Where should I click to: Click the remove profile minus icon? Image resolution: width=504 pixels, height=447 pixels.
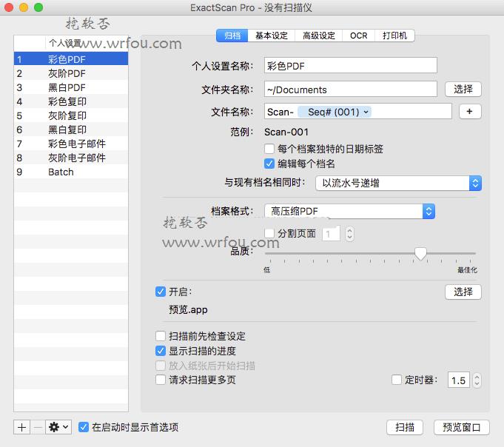point(38,427)
